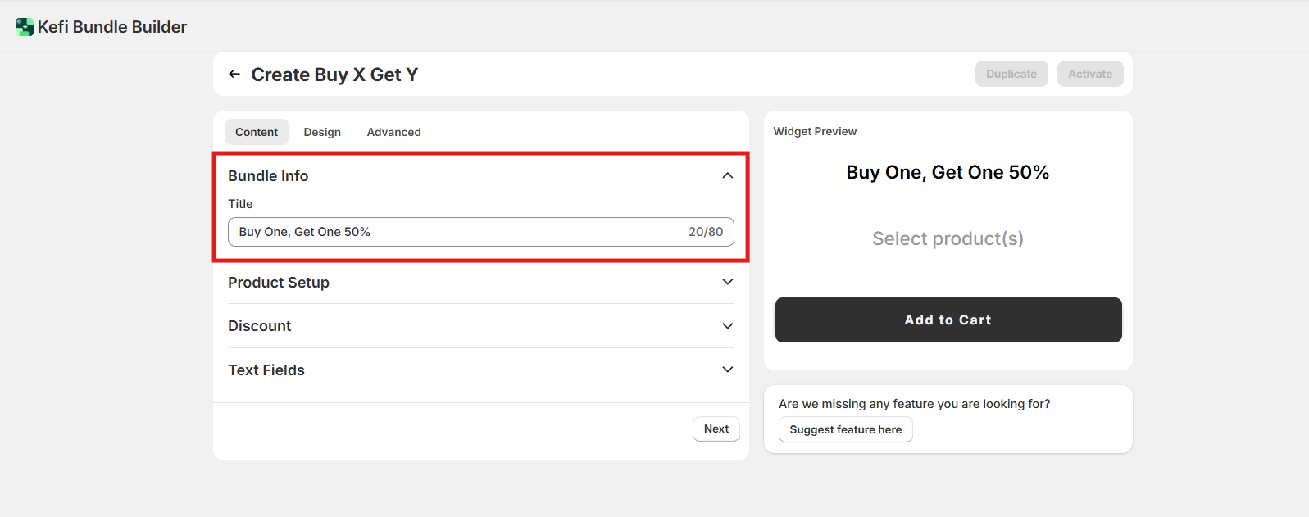Click the Kefi Bundle Builder logo icon
The image size is (1309, 517).
(25, 27)
